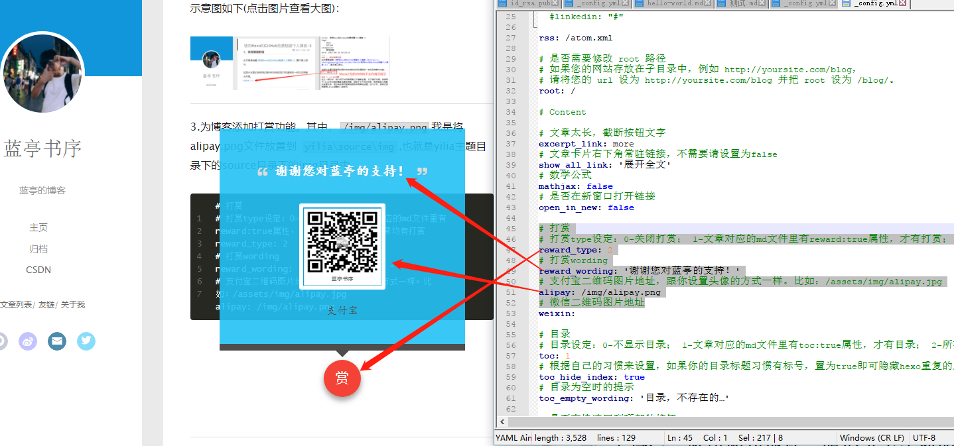Click the length : 3,528 status entry

click(x=560, y=437)
